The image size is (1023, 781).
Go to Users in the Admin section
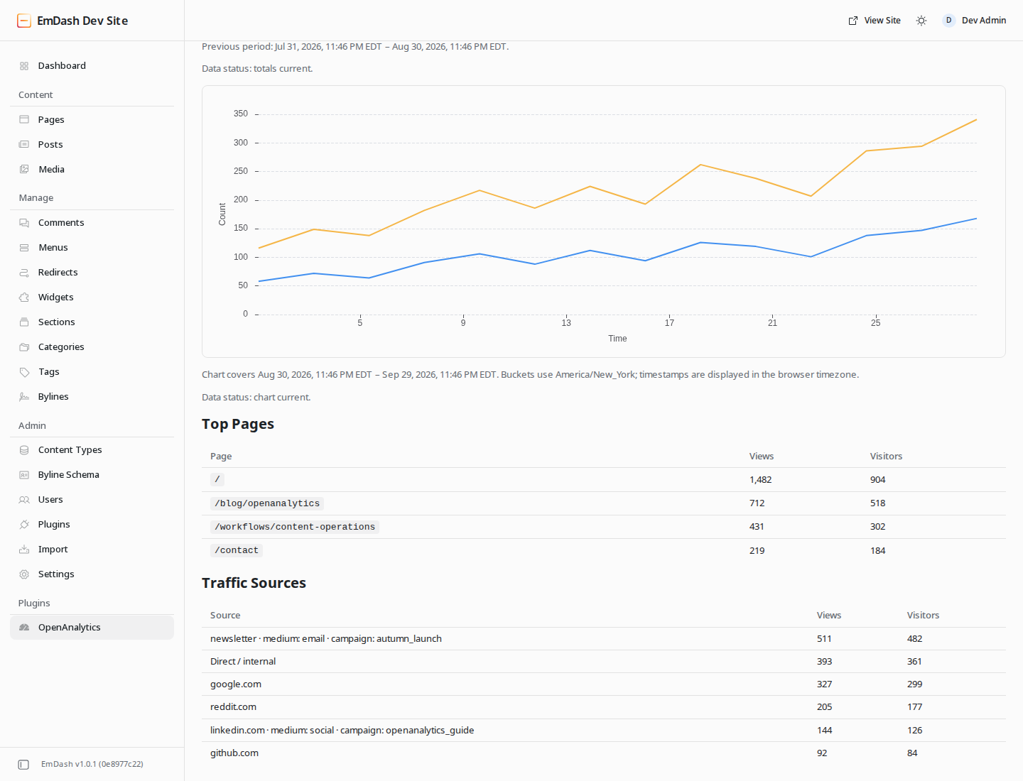pos(92,500)
